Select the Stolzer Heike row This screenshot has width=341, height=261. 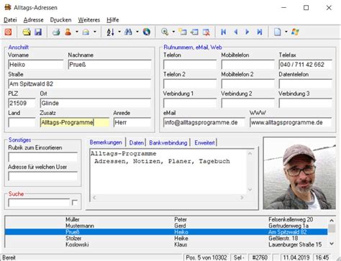(166, 238)
